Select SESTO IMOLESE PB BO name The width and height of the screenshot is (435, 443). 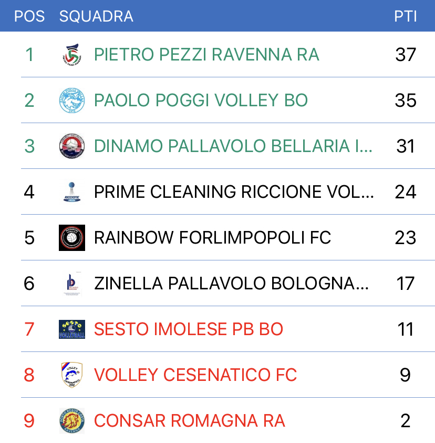pos(189,329)
